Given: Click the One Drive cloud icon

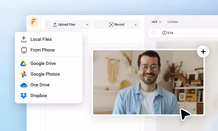Looking at the screenshot, I should (24, 85).
